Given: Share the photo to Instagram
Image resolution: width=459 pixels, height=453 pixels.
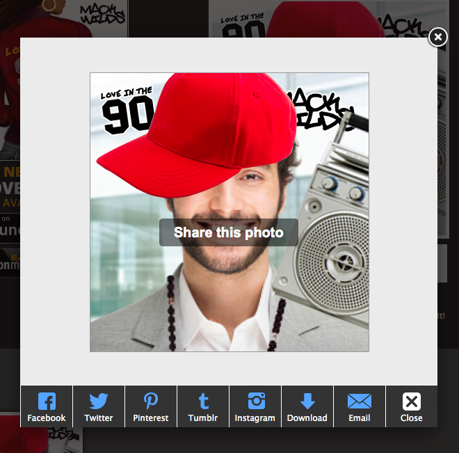Looking at the screenshot, I should (x=255, y=406).
